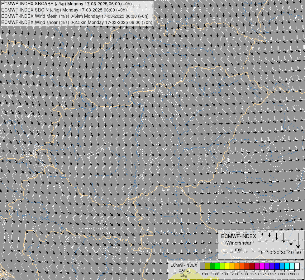
Task: Click the 5000 label in CAPE legend
Action: coord(294,274)
